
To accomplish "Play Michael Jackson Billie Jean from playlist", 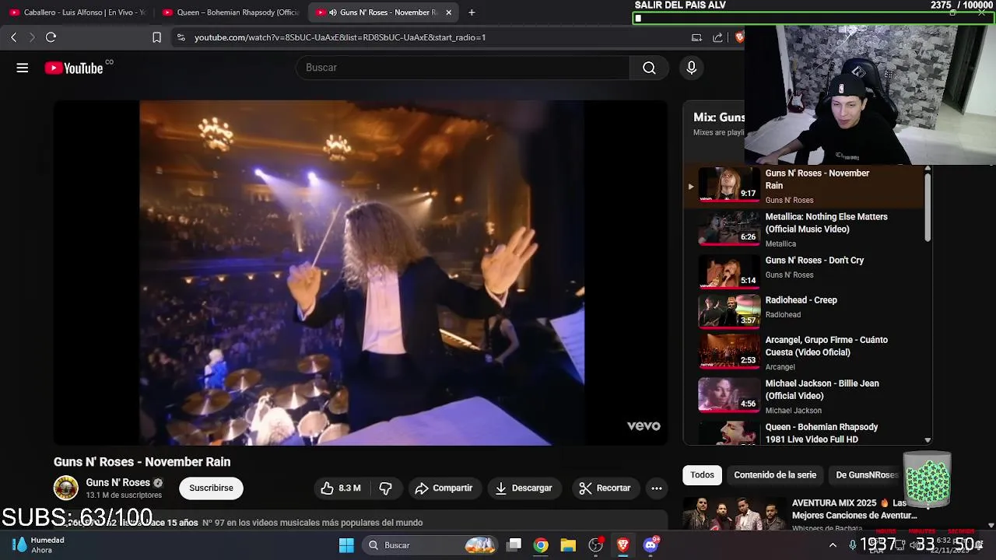I will pos(801,396).
